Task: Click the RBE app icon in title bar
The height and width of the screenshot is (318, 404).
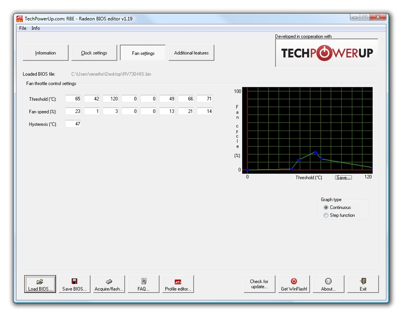Action: coord(20,19)
